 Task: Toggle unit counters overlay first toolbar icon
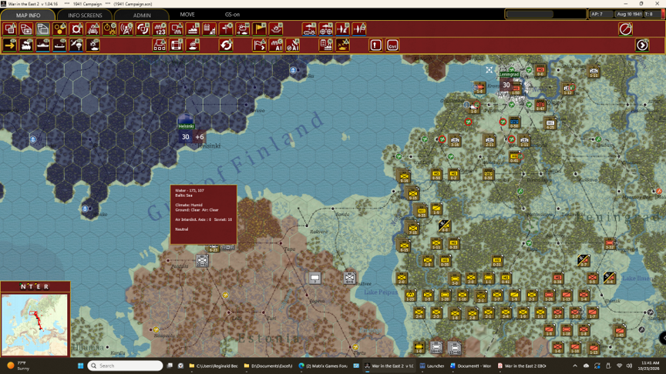(x=9, y=28)
